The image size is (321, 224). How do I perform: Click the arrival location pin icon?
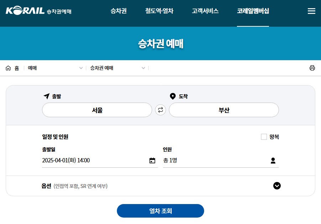point(172,95)
